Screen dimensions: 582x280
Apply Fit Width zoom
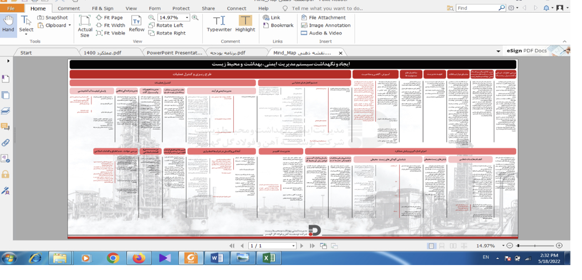(110, 25)
